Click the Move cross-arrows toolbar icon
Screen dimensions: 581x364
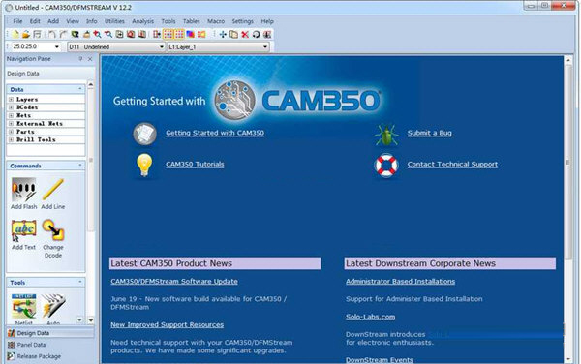(x=223, y=35)
